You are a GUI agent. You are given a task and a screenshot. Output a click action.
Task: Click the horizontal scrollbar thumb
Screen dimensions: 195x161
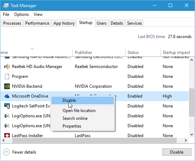95,141
